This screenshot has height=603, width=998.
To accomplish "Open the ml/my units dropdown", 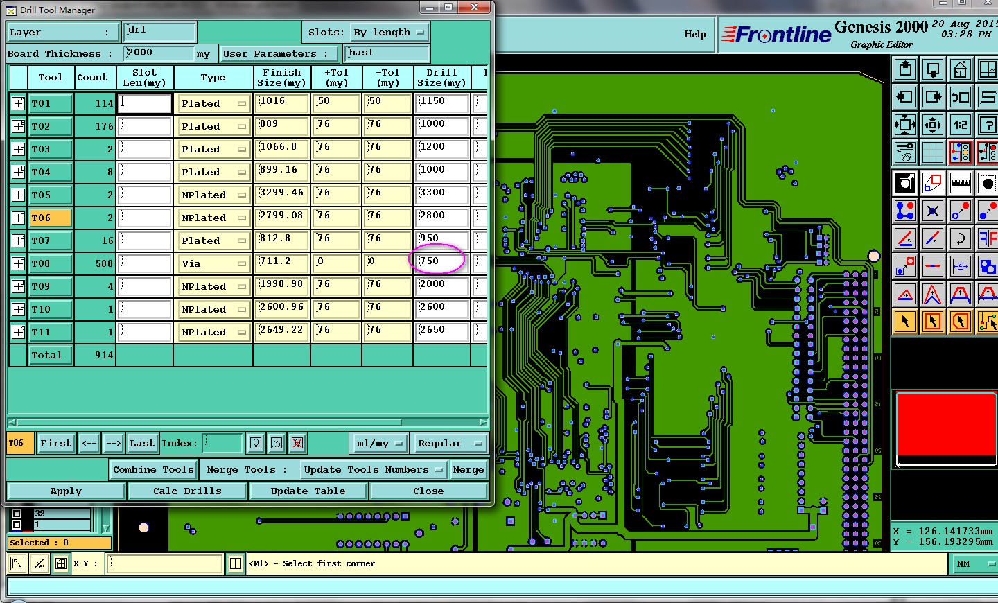I will point(378,443).
